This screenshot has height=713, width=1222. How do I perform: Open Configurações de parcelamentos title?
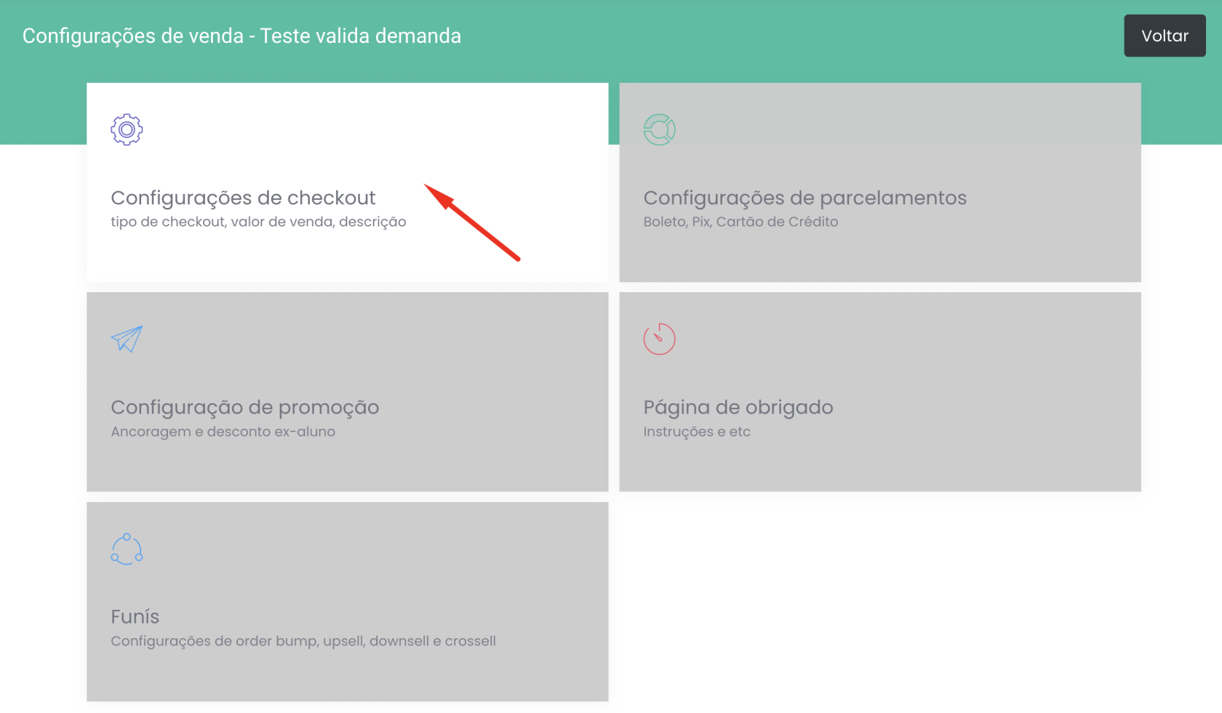[x=804, y=198]
